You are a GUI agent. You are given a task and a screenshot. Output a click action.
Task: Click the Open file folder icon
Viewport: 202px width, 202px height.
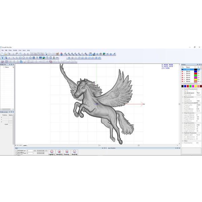click(x=6, y=54)
